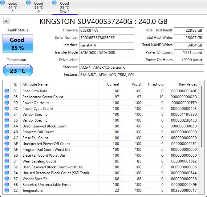Click the 23 °C temperature button

(17, 70)
